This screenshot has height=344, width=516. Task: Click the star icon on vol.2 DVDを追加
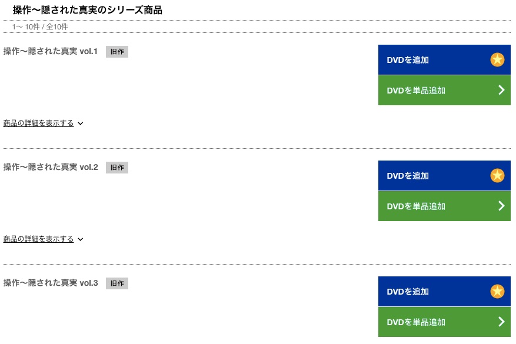[x=497, y=176]
